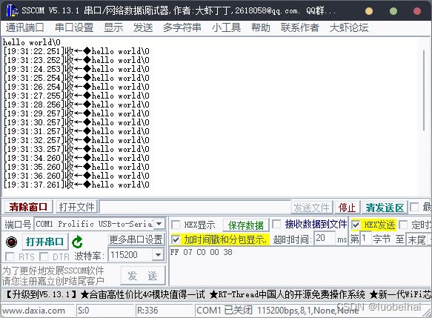
Task: Open the 帮助 menu
Action: (261, 27)
